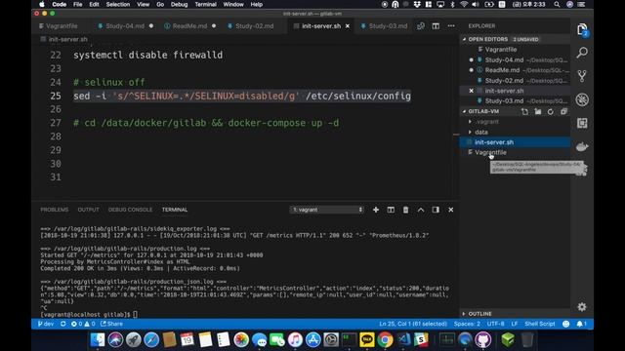Expand the Outline section
Image resolution: width=625 pixels, height=351 pixels.
coord(479,314)
